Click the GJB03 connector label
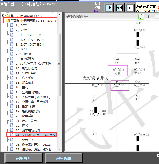The width and height of the screenshot is (159, 164). (x=102, y=111)
